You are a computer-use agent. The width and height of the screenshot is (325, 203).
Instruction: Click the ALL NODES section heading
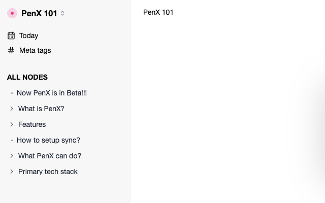(27, 77)
